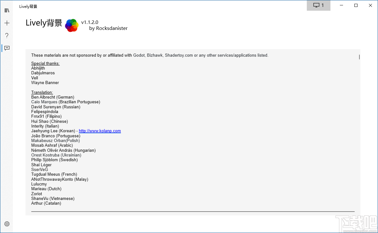Open Settings gear icon in sidebar
The width and height of the screenshot is (378, 233).
tap(7, 224)
